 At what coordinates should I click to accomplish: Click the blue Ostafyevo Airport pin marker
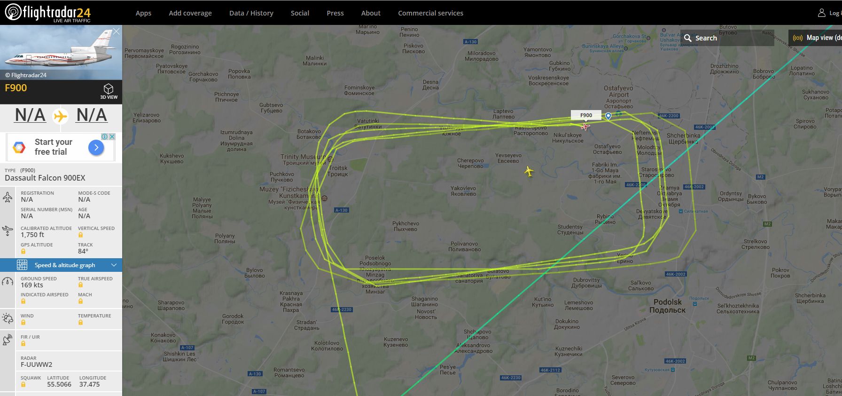point(608,116)
